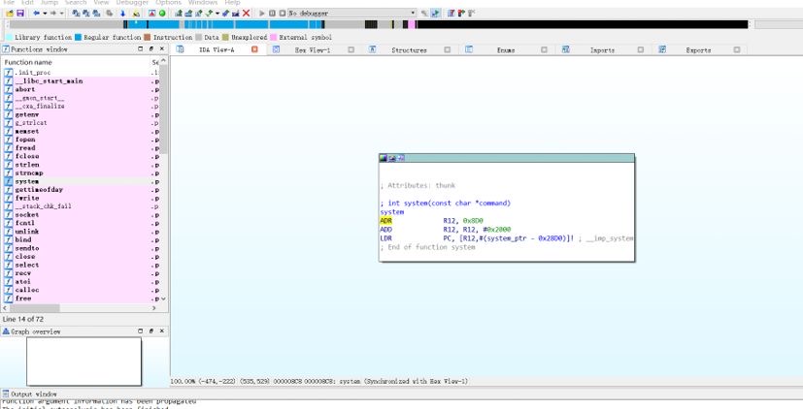
Task: Select __libc_start_main in functions list
Action: pos(81,80)
